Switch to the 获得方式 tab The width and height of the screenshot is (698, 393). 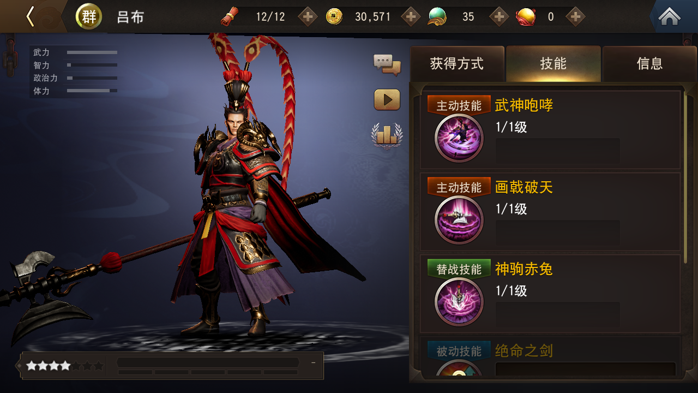tap(457, 64)
